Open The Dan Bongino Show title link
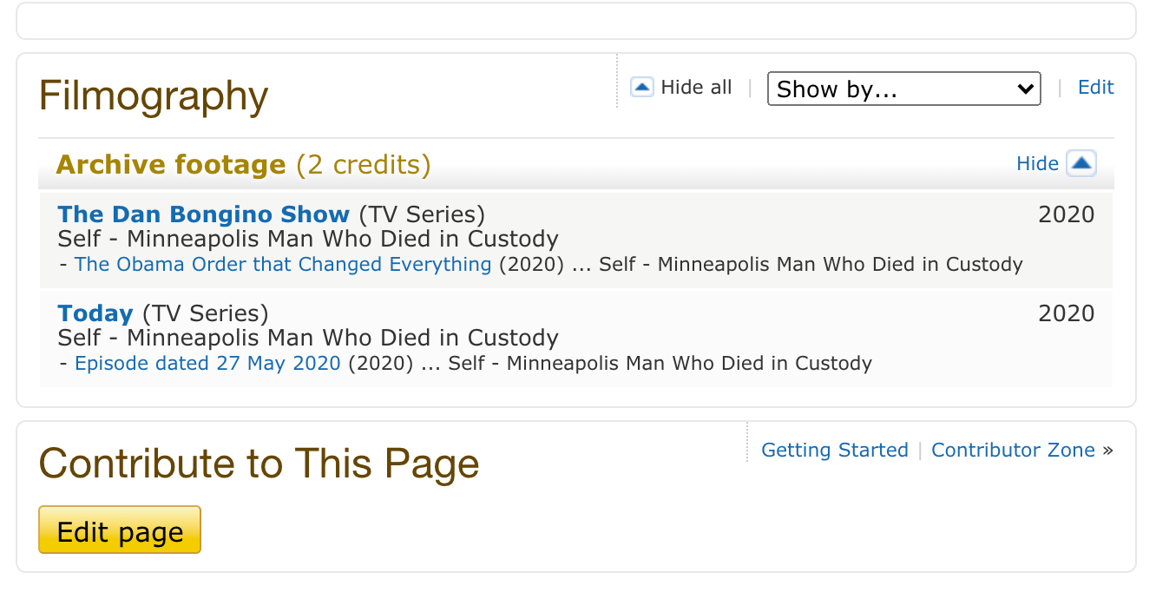1156x599 pixels. tap(203, 214)
